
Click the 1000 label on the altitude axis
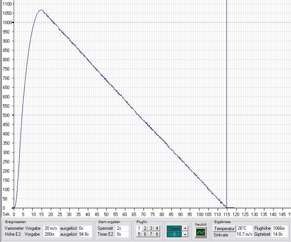tap(7, 23)
